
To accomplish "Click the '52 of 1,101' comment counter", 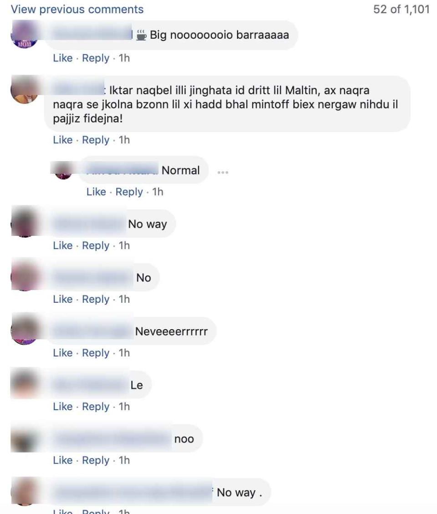I will coord(401,9).
